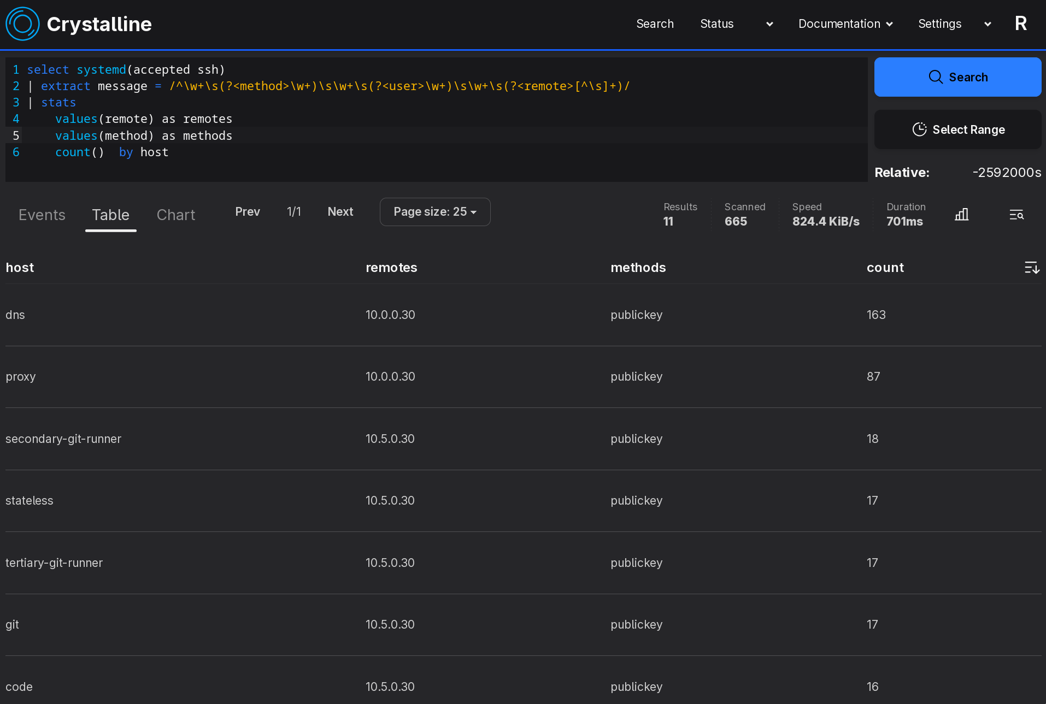
Task: Select the stateless host cell
Action: pos(30,500)
